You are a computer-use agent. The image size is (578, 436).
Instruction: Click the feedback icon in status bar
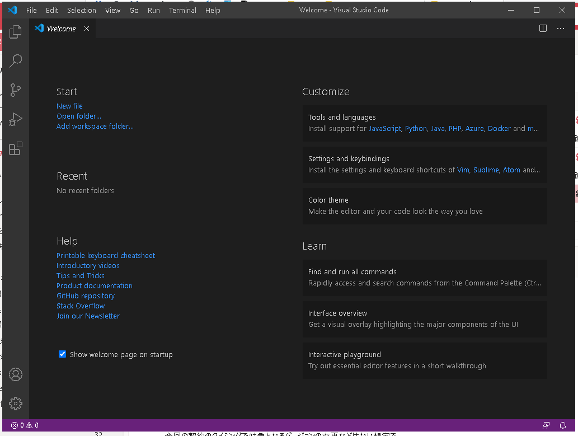tap(546, 425)
